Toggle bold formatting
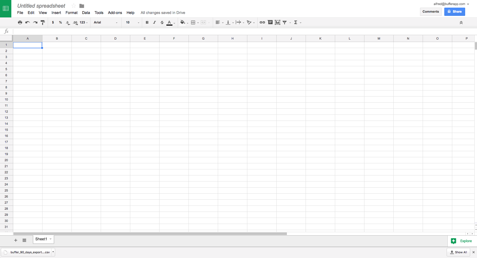477x258 pixels. (147, 22)
